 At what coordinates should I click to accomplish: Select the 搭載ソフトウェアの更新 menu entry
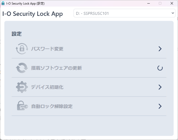(56, 68)
